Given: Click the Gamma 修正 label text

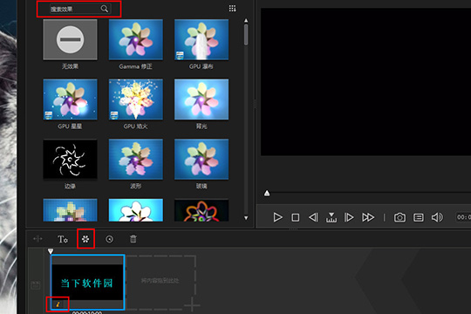Looking at the screenshot, I should click(136, 66).
